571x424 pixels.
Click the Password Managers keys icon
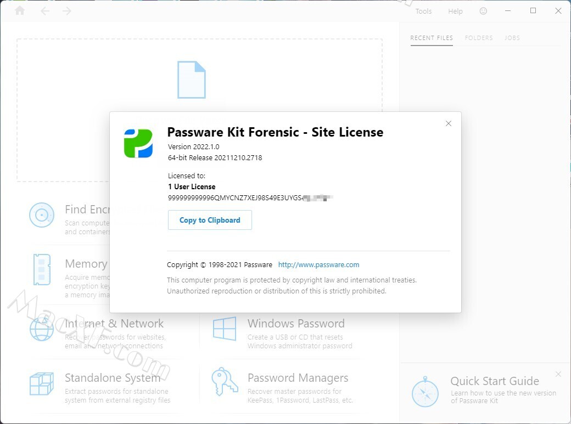point(225,382)
